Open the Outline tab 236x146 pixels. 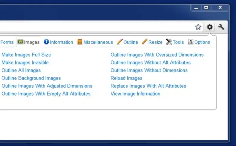click(131, 42)
